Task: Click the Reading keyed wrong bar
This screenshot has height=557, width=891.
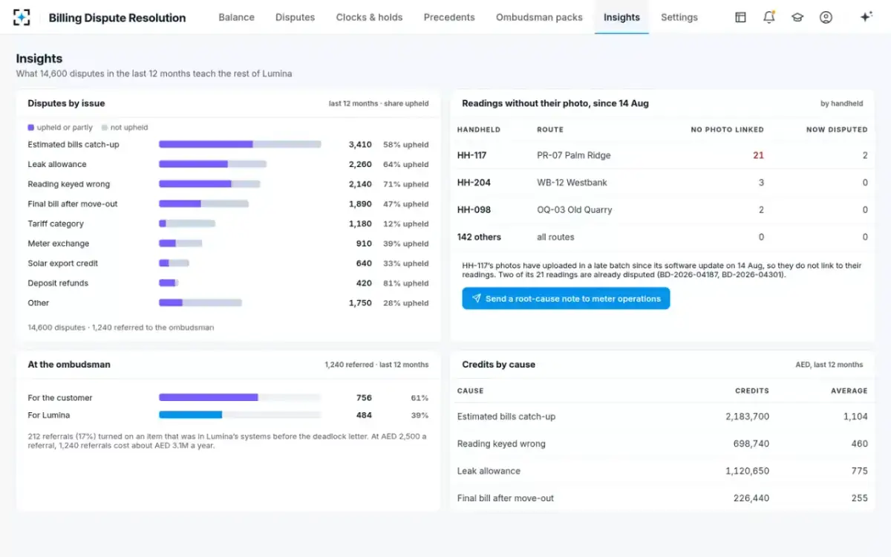Action: click(x=209, y=183)
